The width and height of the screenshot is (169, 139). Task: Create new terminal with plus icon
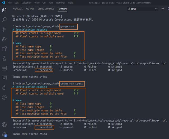[x=163, y=9]
